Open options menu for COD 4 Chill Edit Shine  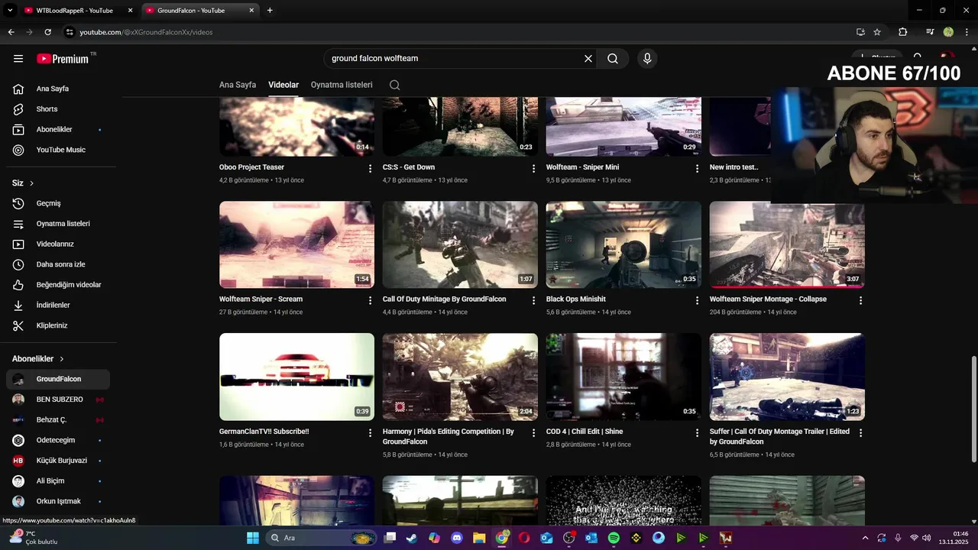698,432
